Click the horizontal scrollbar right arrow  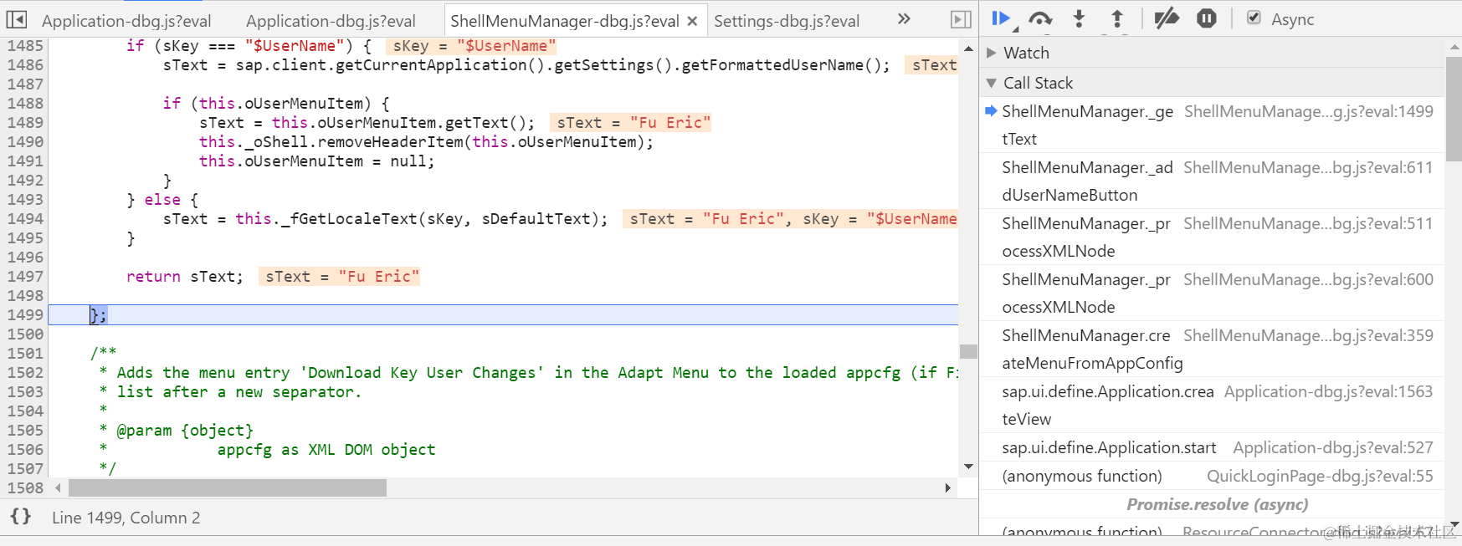click(947, 487)
